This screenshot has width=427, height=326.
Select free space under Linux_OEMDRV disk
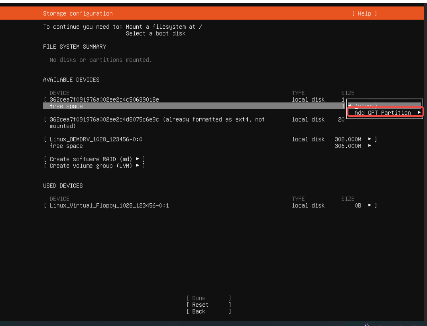tap(66, 146)
